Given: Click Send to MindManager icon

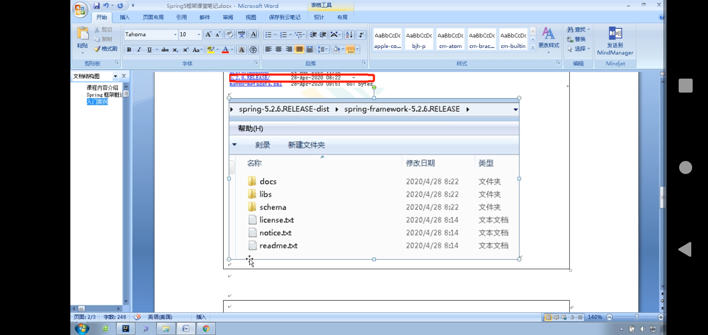Looking at the screenshot, I should [x=615, y=34].
